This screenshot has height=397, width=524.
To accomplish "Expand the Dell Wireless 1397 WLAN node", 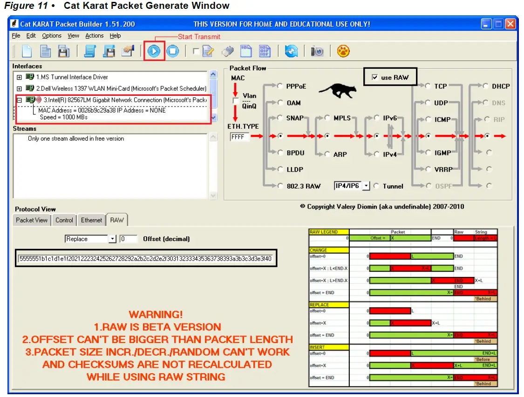I will pos(20,88).
